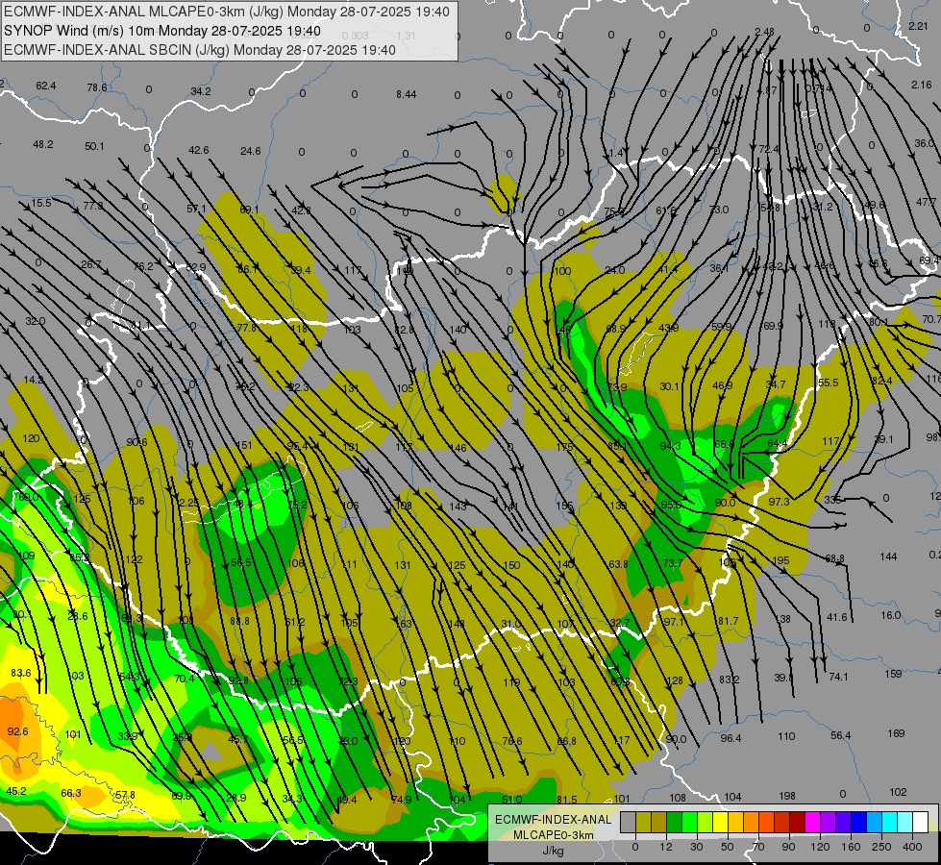Click the legend tick label 12
The image size is (941, 865).
(x=666, y=847)
